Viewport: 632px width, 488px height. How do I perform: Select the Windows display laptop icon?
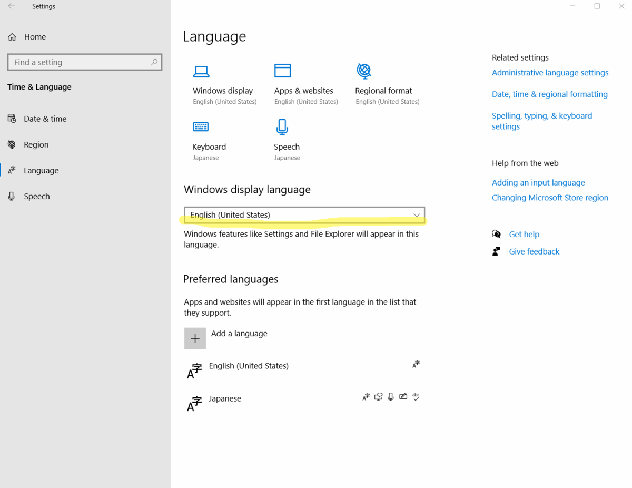pyautogui.click(x=201, y=71)
